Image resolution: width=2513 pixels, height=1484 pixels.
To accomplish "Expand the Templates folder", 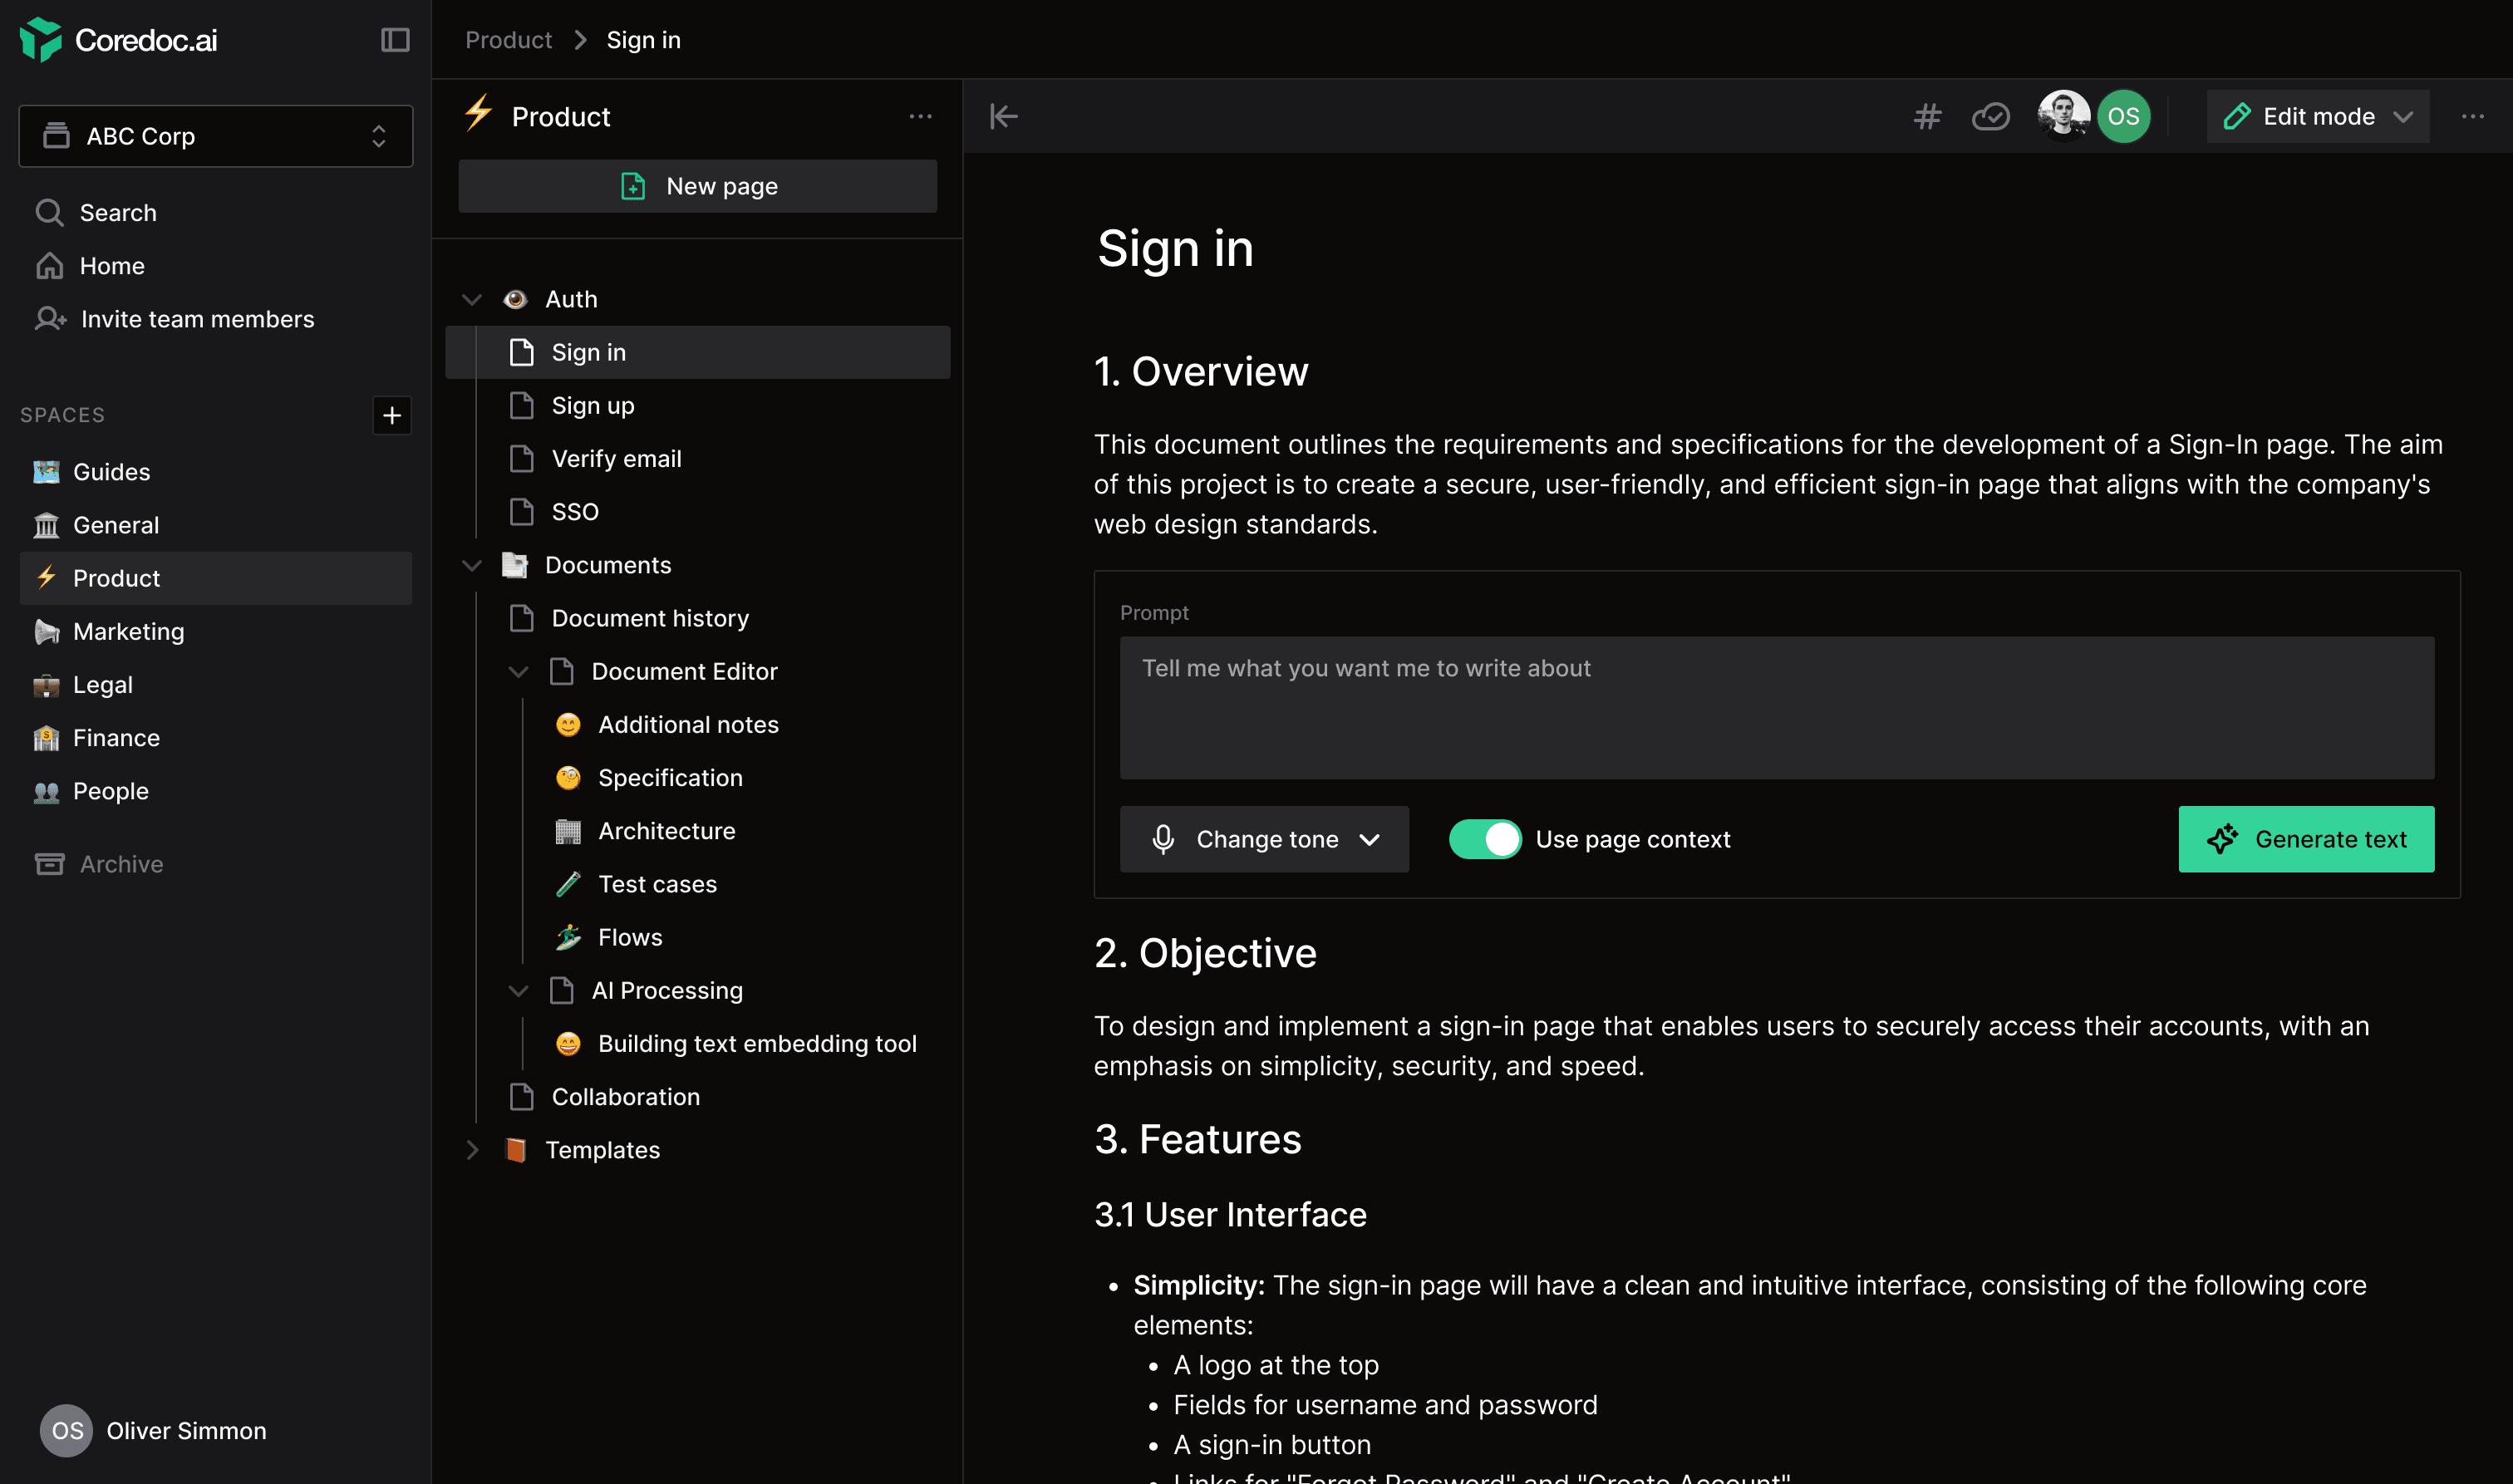I will (472, 1150).
